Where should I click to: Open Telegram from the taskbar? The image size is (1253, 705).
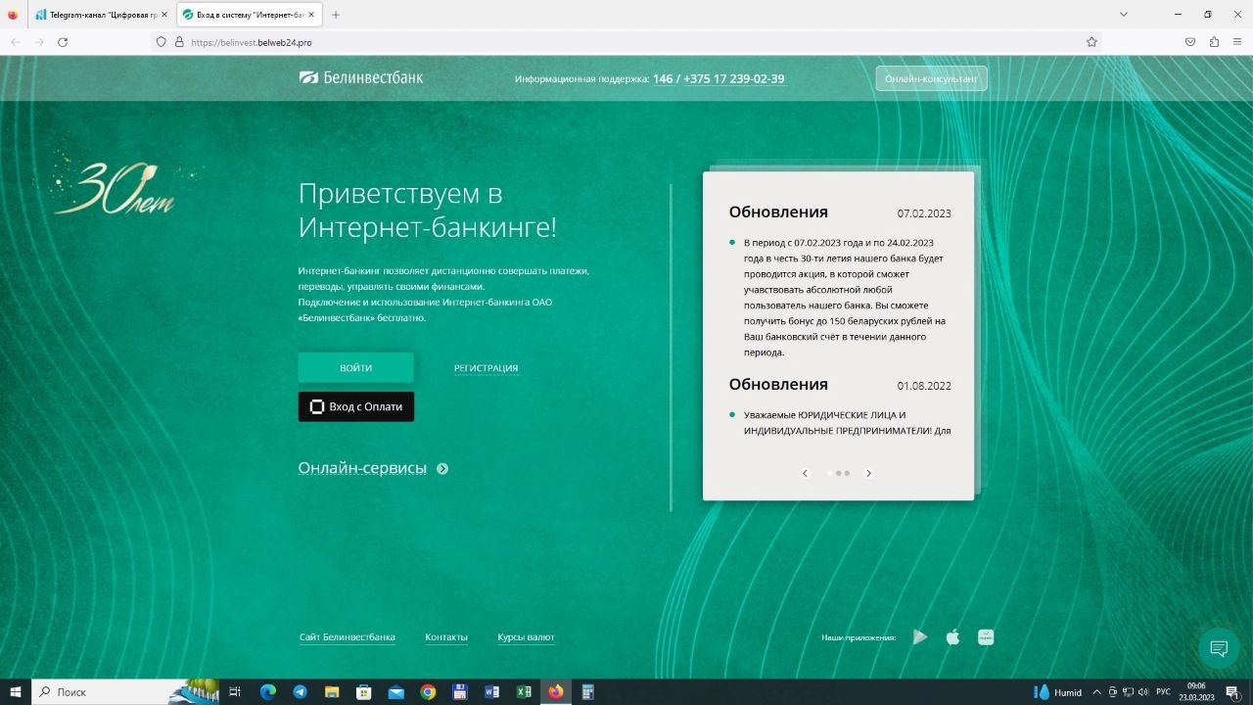tap(300, 692)
